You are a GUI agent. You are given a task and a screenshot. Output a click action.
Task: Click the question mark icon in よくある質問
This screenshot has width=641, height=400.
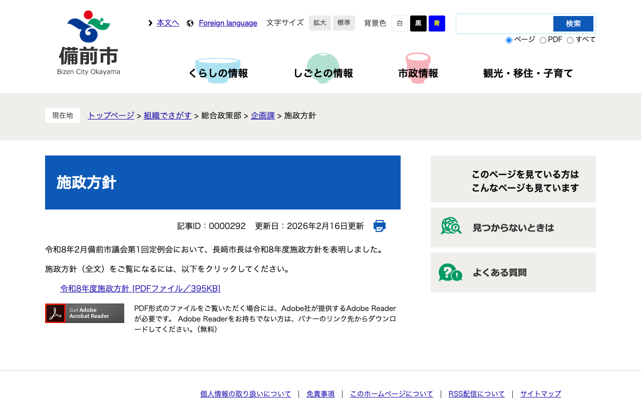[x=450, y=272]
